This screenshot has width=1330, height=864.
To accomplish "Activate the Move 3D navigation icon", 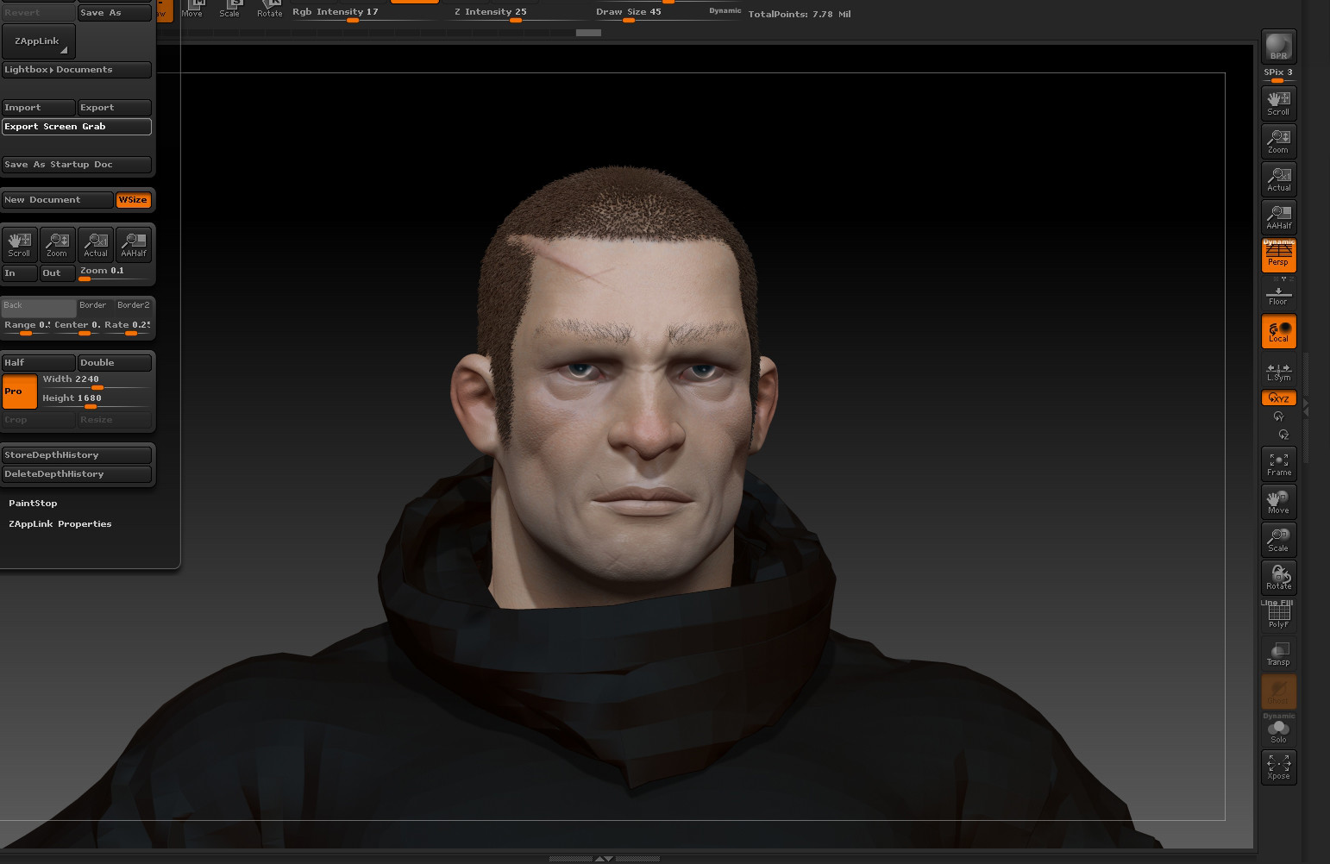I will [x=1277, y=501].
